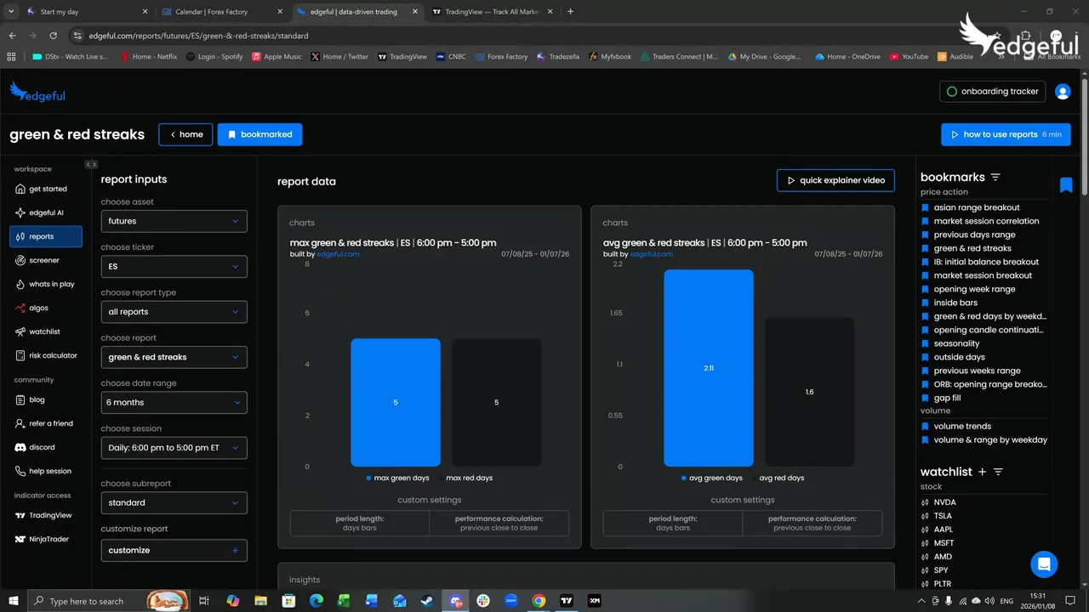Screen dimensions: 1089x612
Task: Open Windows Start menu
Action: [x=13, y=601]
